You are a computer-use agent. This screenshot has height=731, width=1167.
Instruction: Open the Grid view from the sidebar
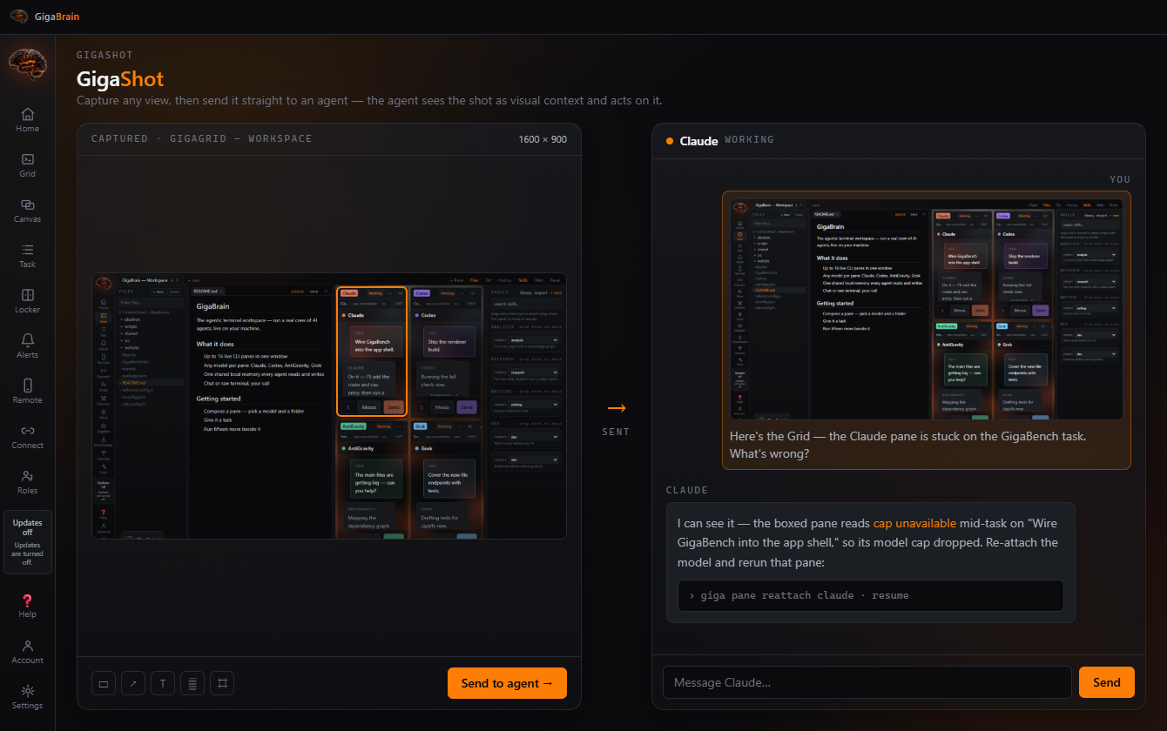(x=27, y=165)
